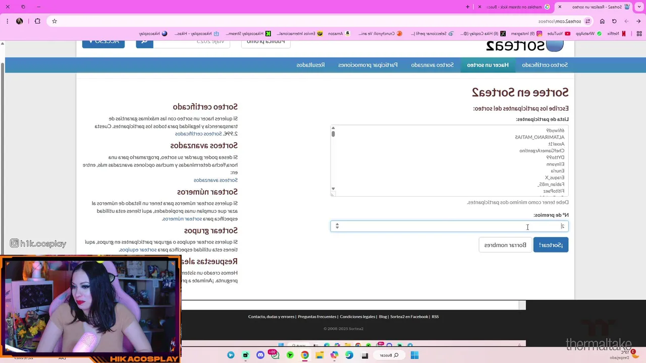Open the Hikacosplay Stream bookmark
This screenshot has width=646, height=363.
248,34
